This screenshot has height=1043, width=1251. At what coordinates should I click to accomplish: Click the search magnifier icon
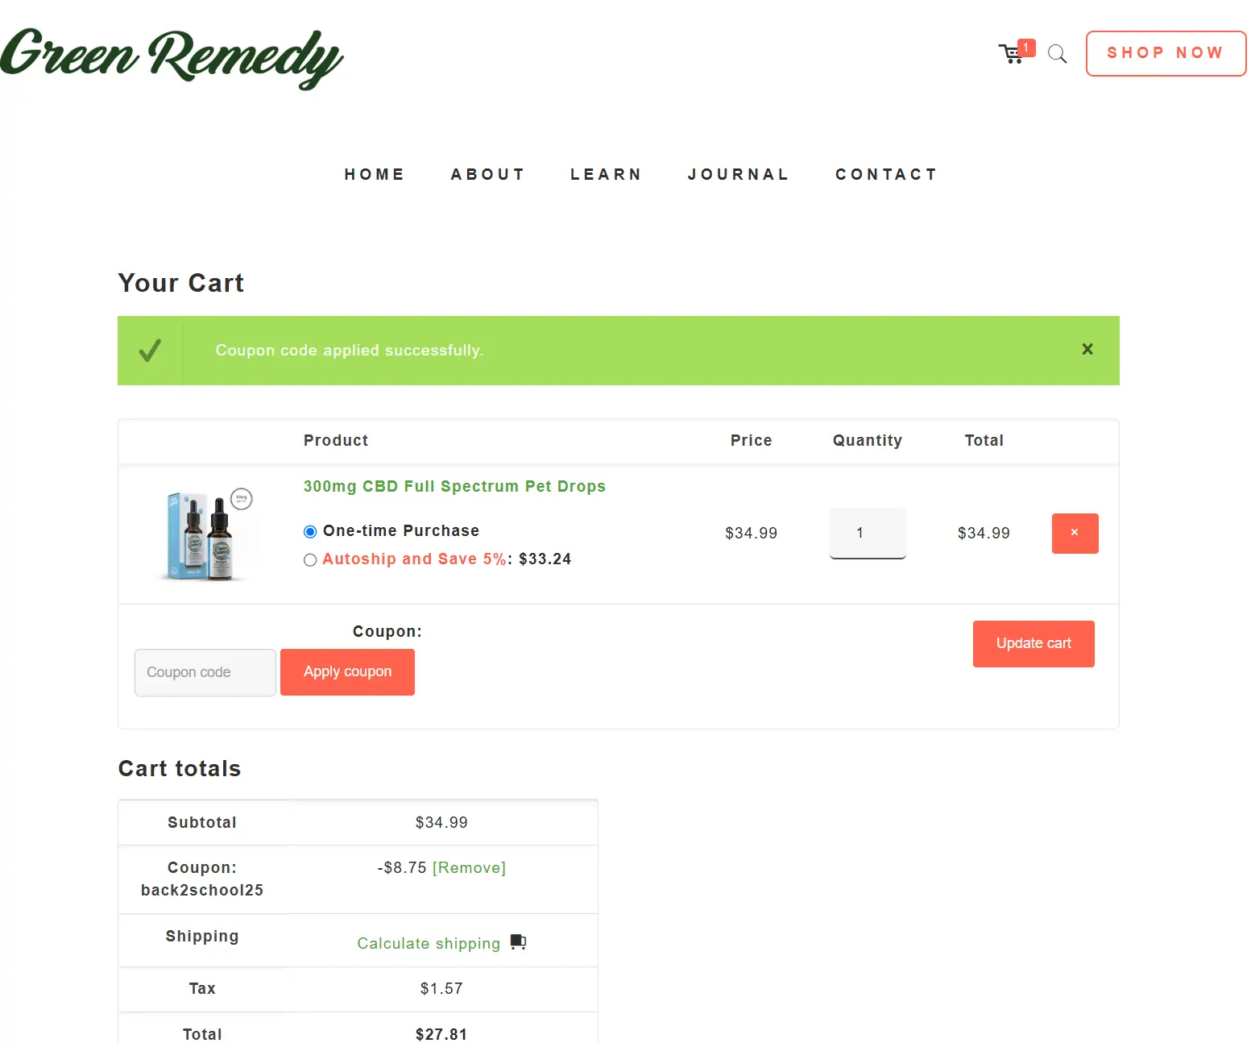point(1057,54)
